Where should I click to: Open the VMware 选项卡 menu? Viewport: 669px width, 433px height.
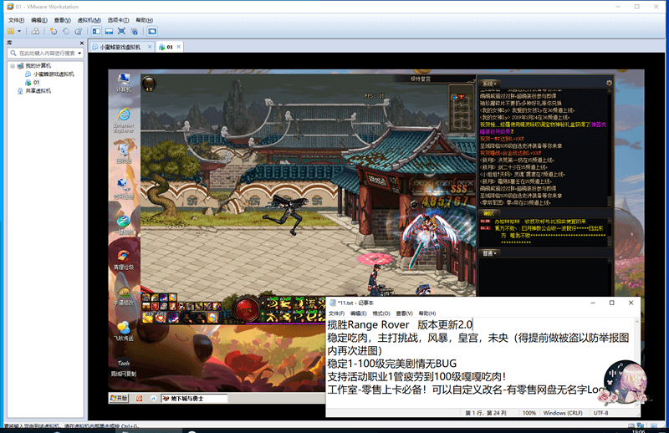coord(118,20)
